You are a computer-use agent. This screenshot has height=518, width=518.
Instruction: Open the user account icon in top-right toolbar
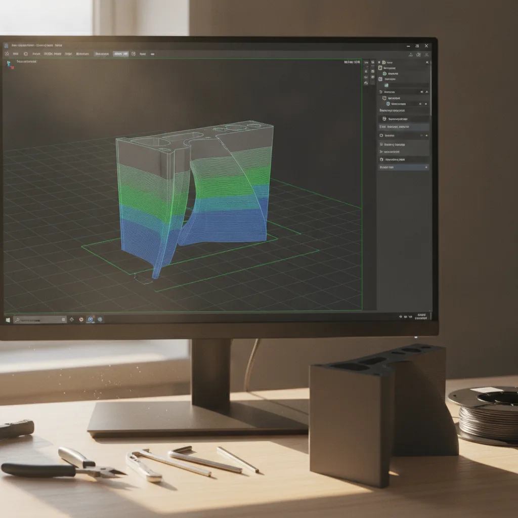tap(426, 55)
